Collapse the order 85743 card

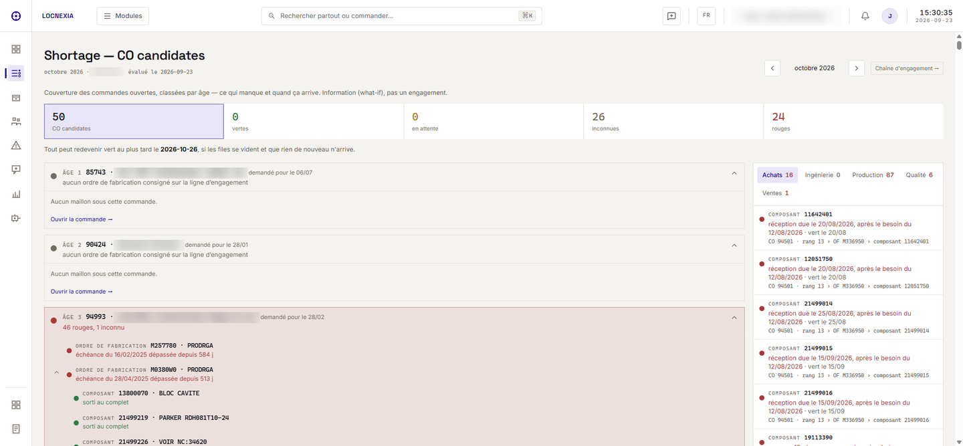pyautogui.click(x=734, y=173)
